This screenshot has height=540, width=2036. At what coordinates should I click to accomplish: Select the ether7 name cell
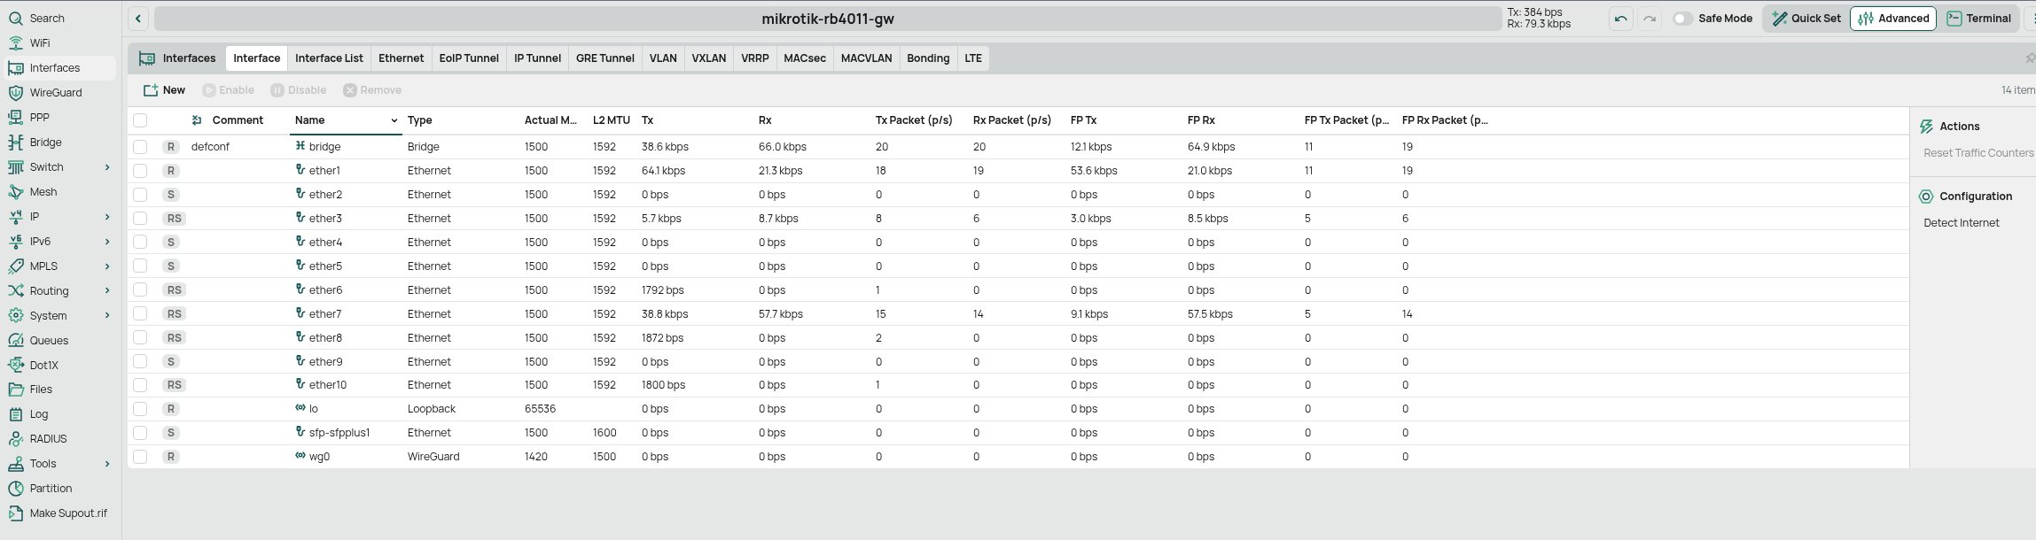tap(325, 313)
